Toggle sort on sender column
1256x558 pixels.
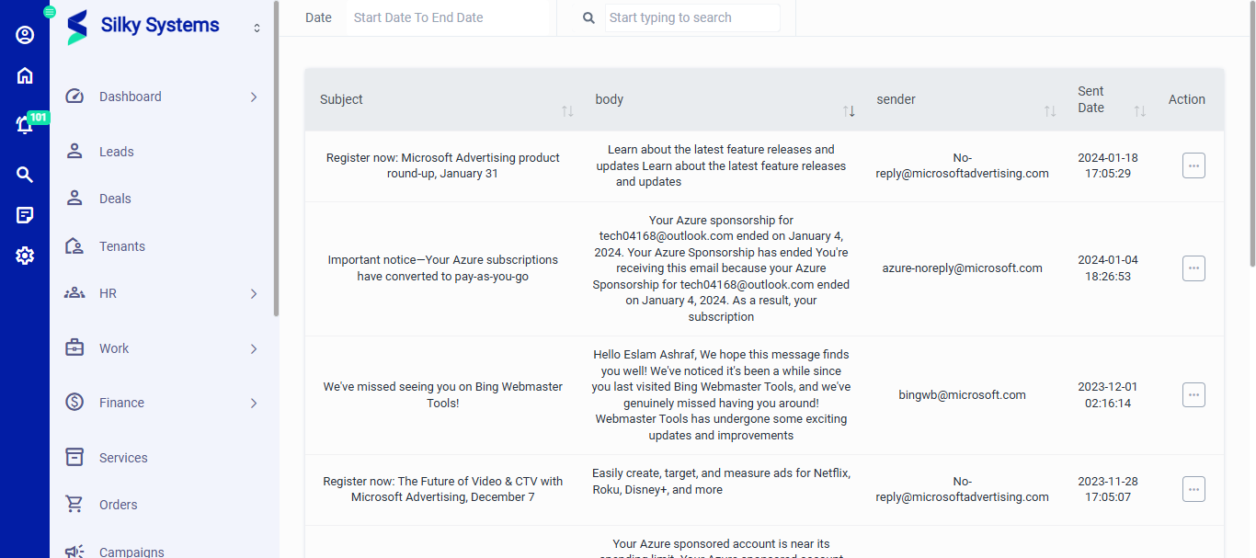point(1050,111)
